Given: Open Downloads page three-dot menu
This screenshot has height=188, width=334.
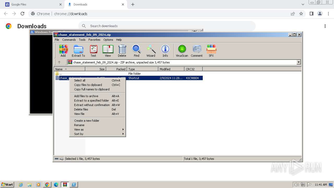Looking at the screenshot, I should (325, 26).
